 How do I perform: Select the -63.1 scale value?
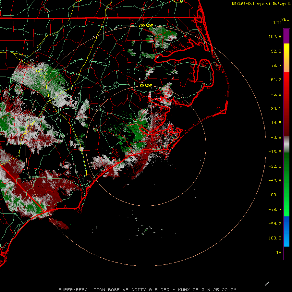tap(275, 195)
